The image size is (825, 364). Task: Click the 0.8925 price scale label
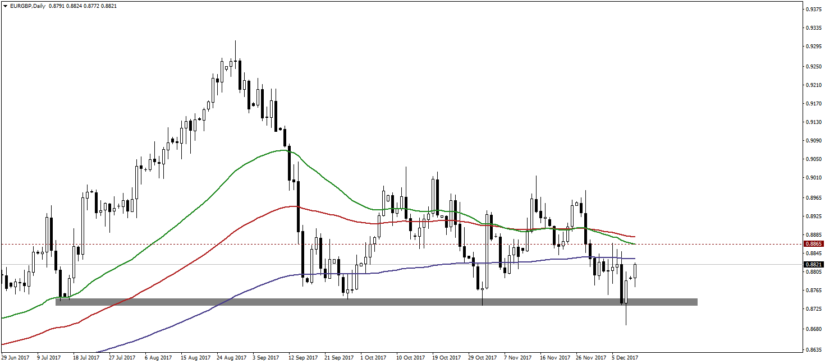coord(814,216)
